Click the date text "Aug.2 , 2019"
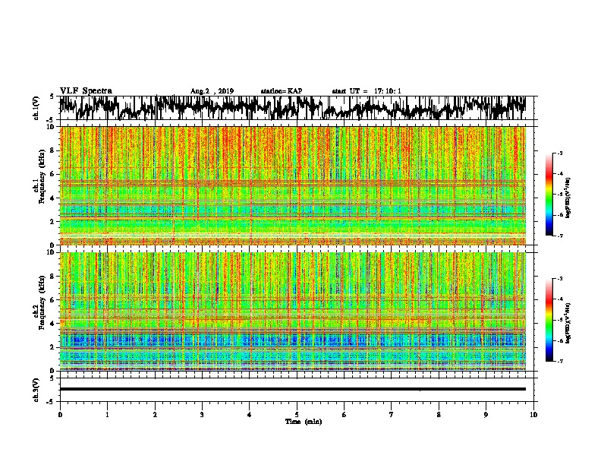Screen dimensions: 601x465 coord(212,91)
